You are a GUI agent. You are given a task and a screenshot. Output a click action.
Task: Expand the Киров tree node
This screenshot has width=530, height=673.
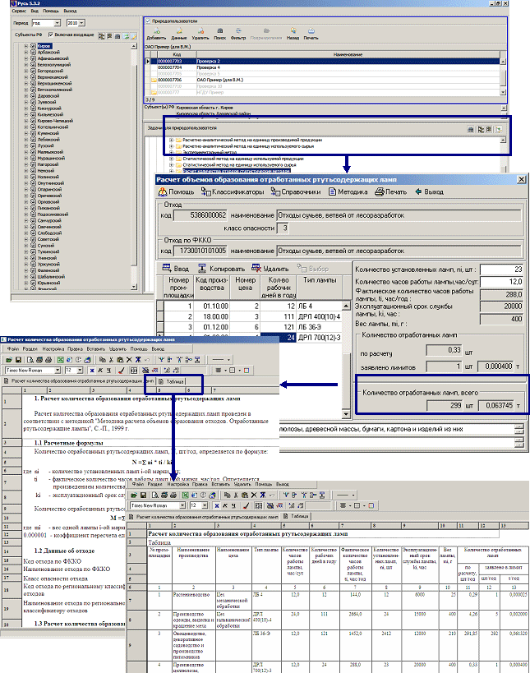25,47
